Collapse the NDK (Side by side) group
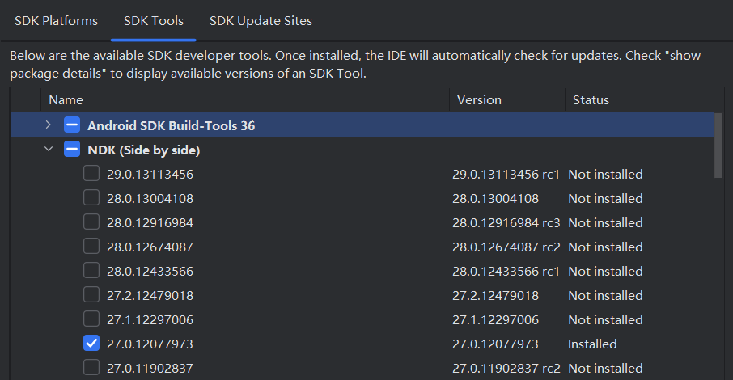Screen dimensions: 733x380 tap(49, 150)
